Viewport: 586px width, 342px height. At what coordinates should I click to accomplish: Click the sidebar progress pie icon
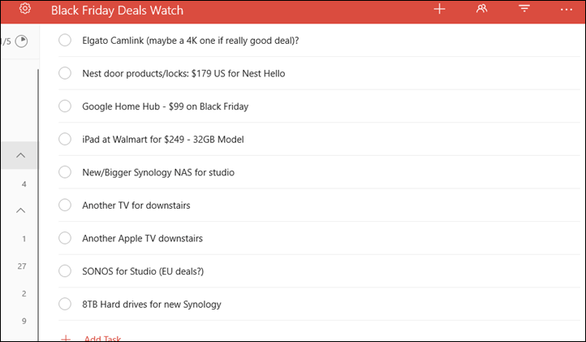(x=21, y=41)
